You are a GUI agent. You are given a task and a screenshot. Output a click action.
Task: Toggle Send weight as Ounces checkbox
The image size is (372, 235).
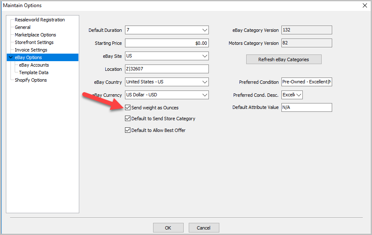pos(127,108)
